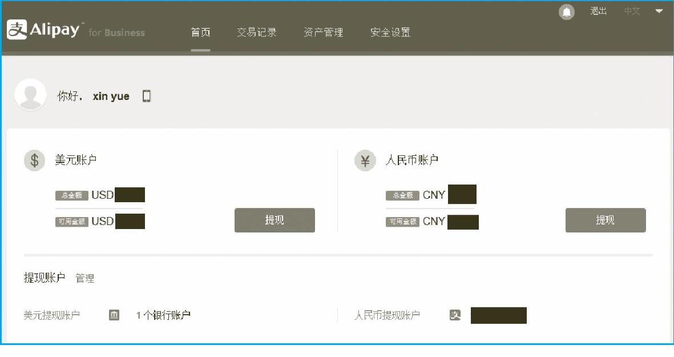674x357 pixels.
Task: Click the Alipay icon beside 人民币提现账户
Action: click(x=455, y=315)
